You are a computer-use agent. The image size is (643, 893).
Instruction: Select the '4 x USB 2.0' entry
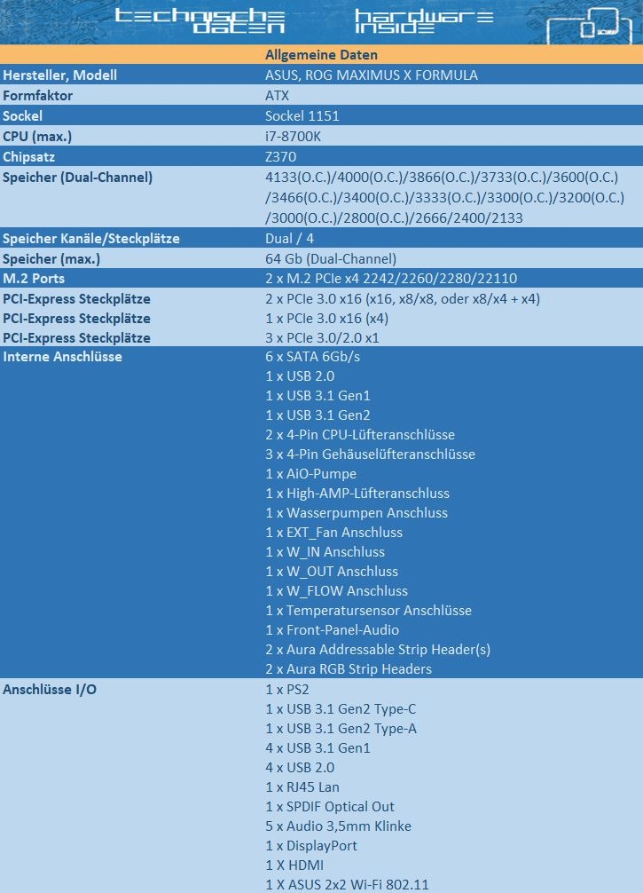pos(300,768)
